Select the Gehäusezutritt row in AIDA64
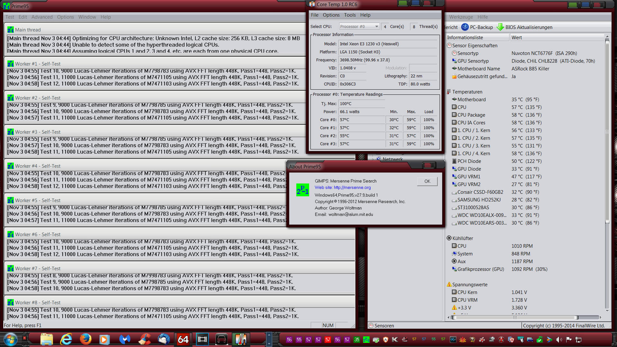Viewport: 617px width, 347px height. (484, 76)
